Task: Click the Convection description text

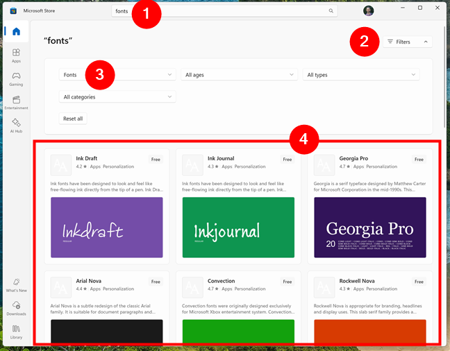Action: 238,309
